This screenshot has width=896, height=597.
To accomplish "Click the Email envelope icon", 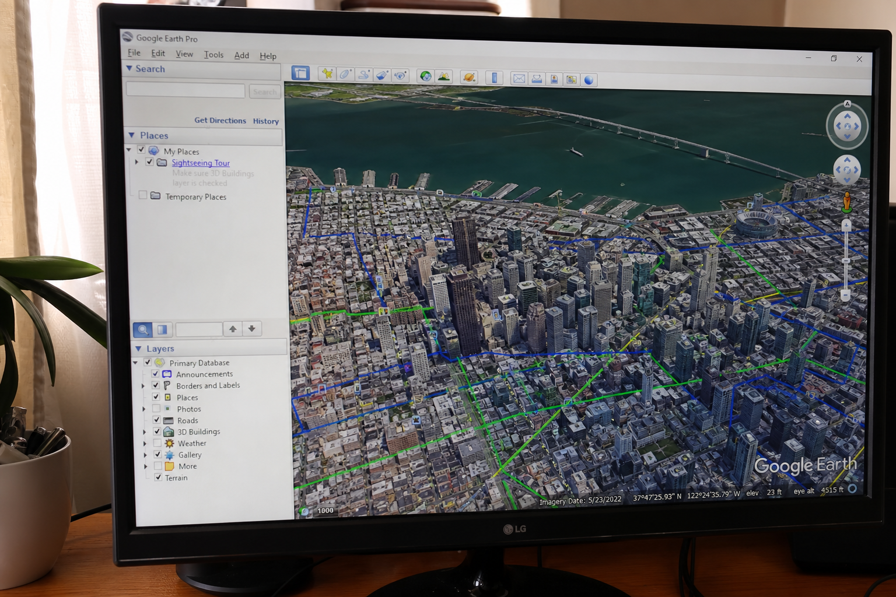I will [x=519, y=78].
